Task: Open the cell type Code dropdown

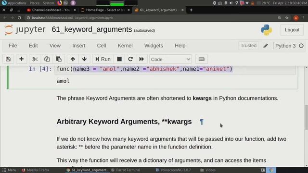Action: [170, 59]
